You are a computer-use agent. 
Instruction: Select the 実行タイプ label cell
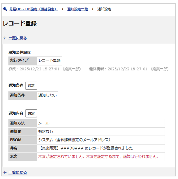click(x=23, y=61)
